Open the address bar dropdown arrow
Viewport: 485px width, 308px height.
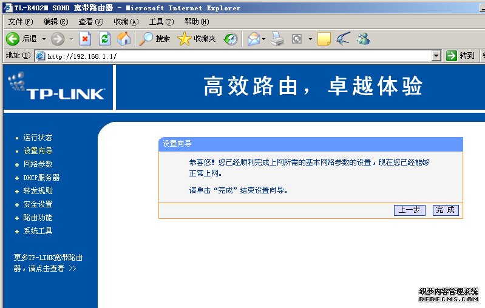(436, 56)
